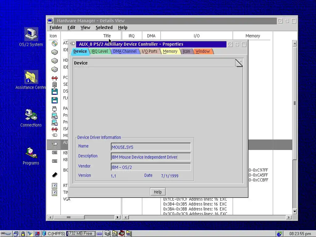Select the MO mouse device icon

pyautogui.click(x=54, y=135)
